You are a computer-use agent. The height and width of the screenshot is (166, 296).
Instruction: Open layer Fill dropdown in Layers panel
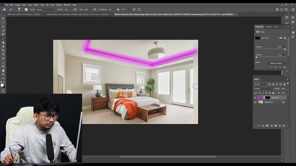pyautogui.click(x=287, y=93)
